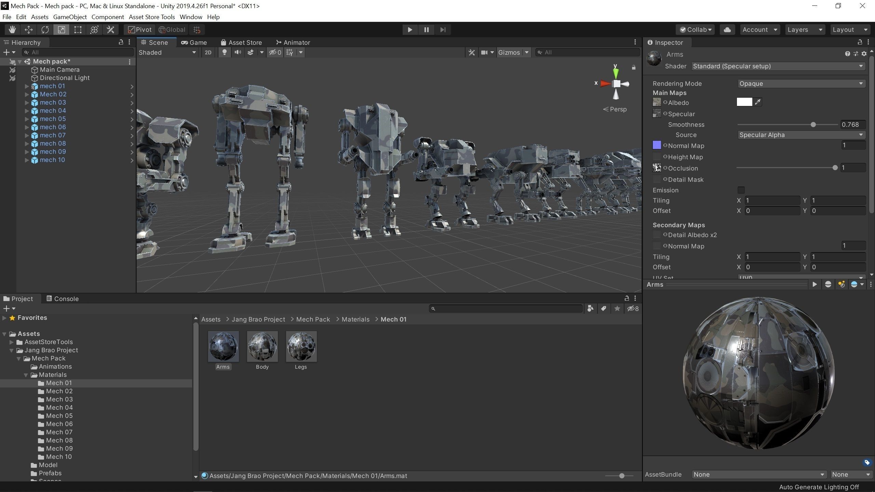Search by asset type icon
The width and height of the screenshot is (875, 492).
590,309
